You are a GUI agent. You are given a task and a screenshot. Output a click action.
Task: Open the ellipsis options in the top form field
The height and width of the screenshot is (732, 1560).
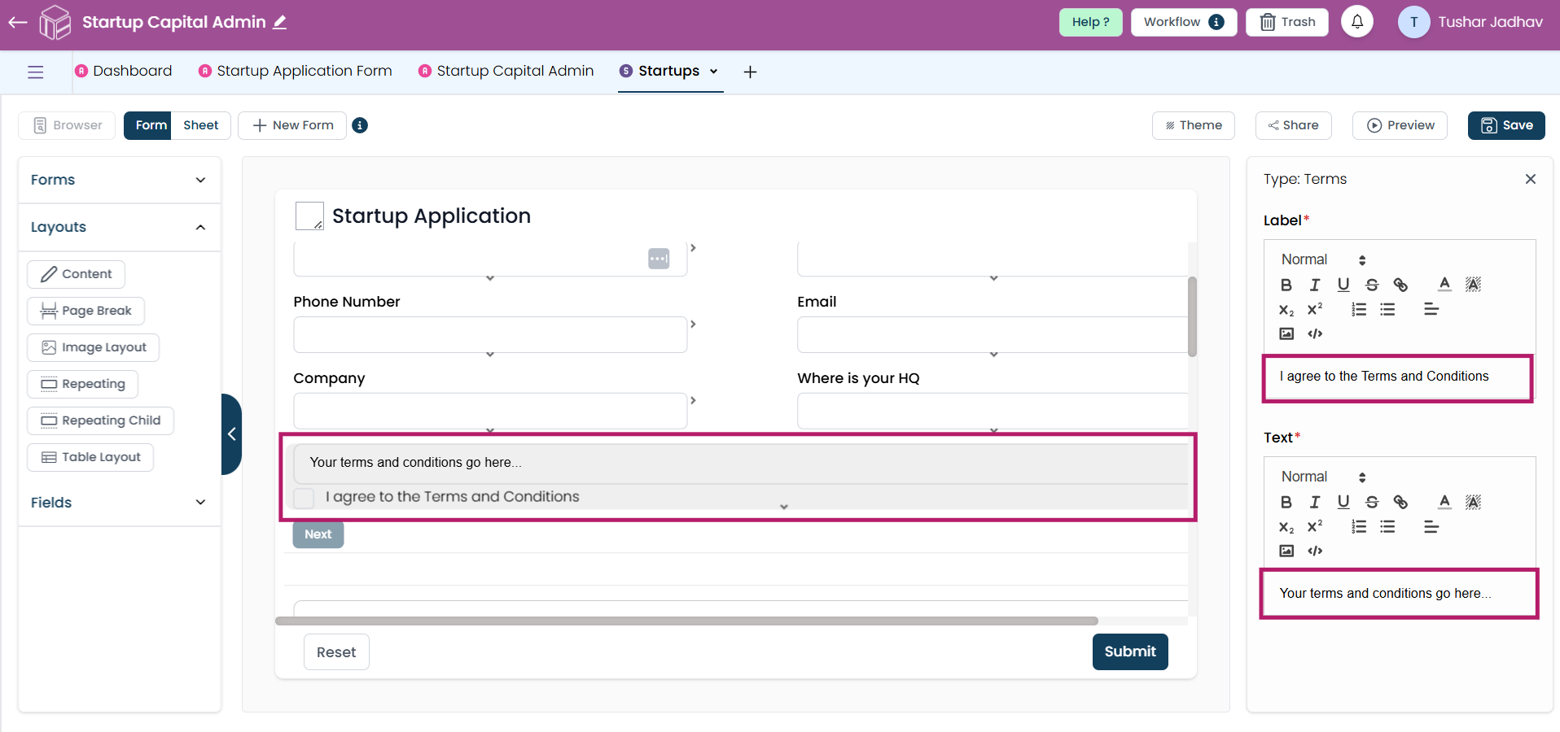[x=659, y=259]
